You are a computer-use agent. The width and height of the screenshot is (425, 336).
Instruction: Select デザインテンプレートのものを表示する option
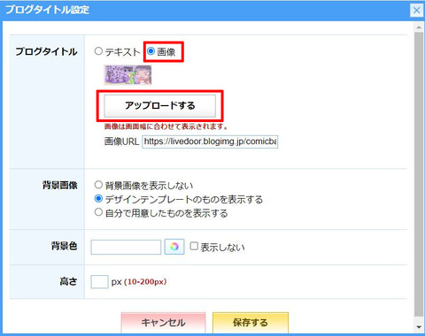click(98, 199)
